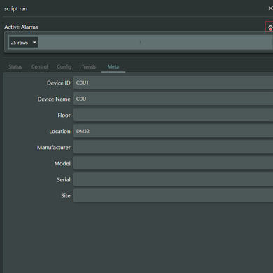
Task: Click the Manufacturer input field
Action: pos(173,147)
